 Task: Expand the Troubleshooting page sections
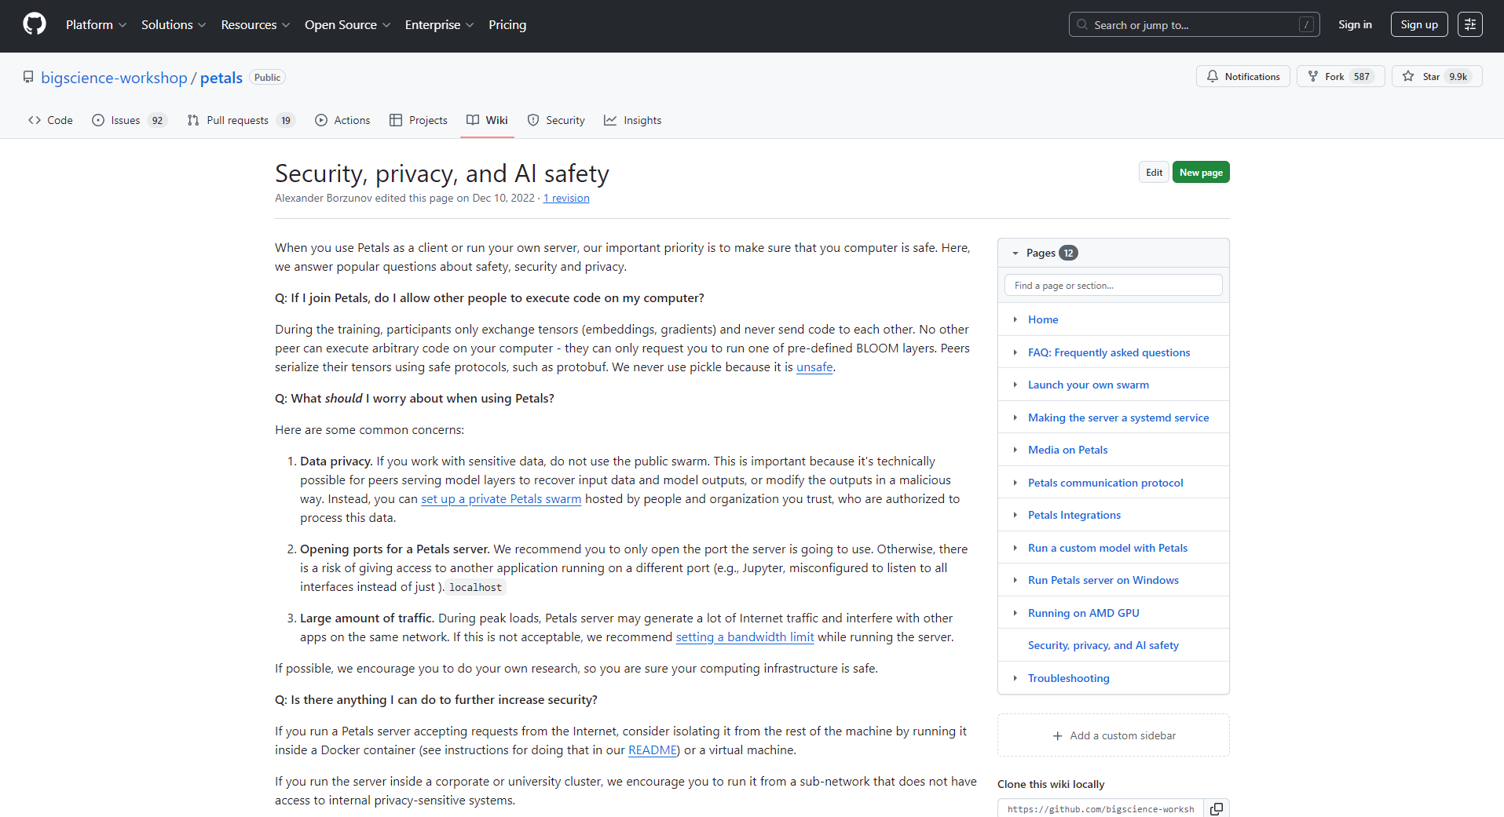[x=1015, y=678]
